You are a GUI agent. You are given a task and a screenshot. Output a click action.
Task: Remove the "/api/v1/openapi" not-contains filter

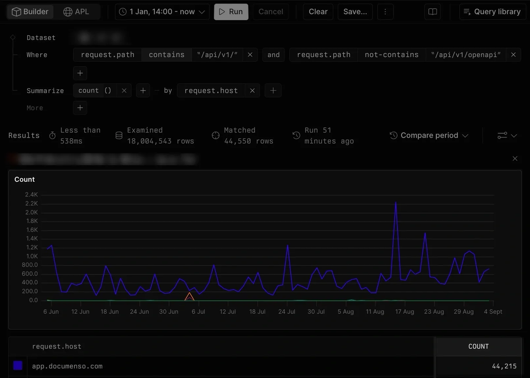click(514, 55)
